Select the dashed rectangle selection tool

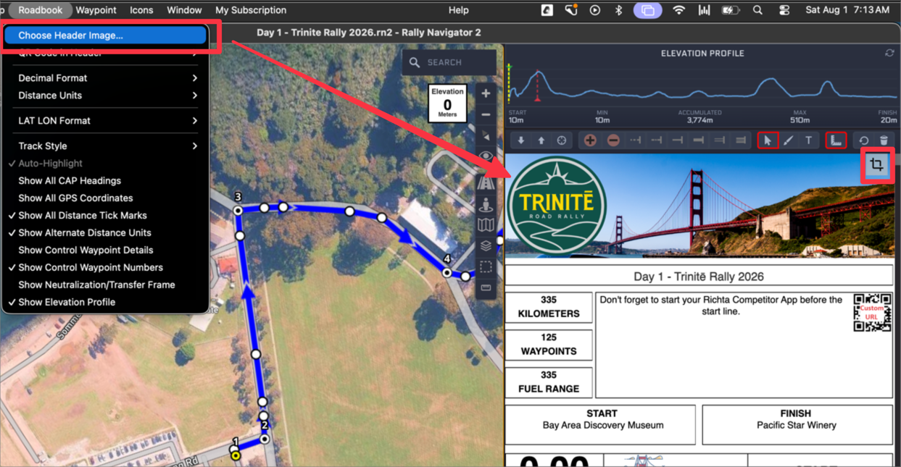click(x=486, y=267)
